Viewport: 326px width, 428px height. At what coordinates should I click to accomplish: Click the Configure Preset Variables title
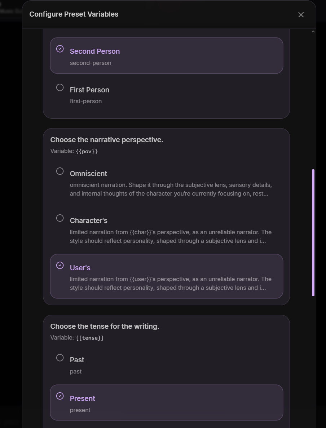[74, 14]
